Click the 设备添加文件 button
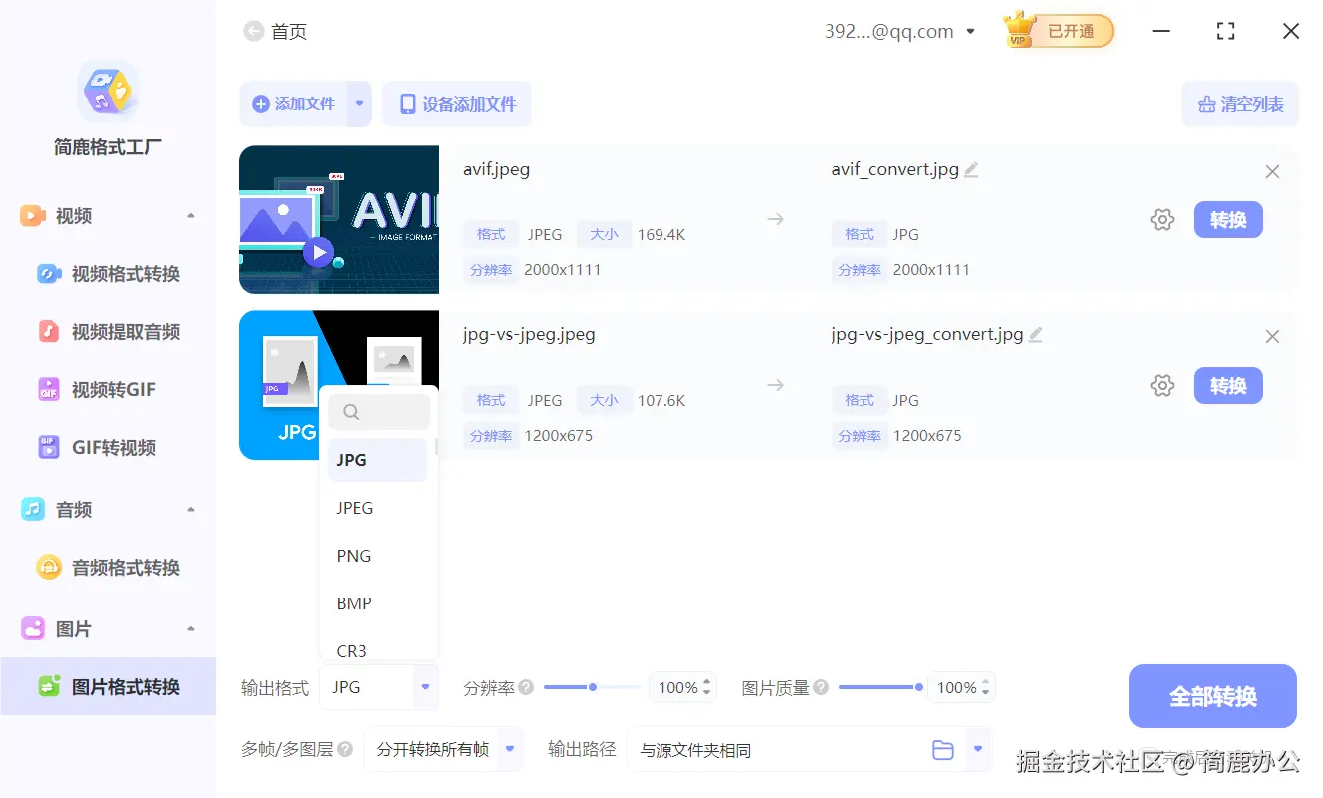1323x798 pixels. pyautogui.click(x=457, y=104)
